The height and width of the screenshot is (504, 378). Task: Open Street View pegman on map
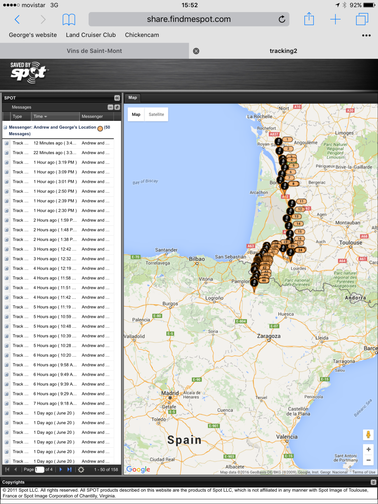point(368,435)
